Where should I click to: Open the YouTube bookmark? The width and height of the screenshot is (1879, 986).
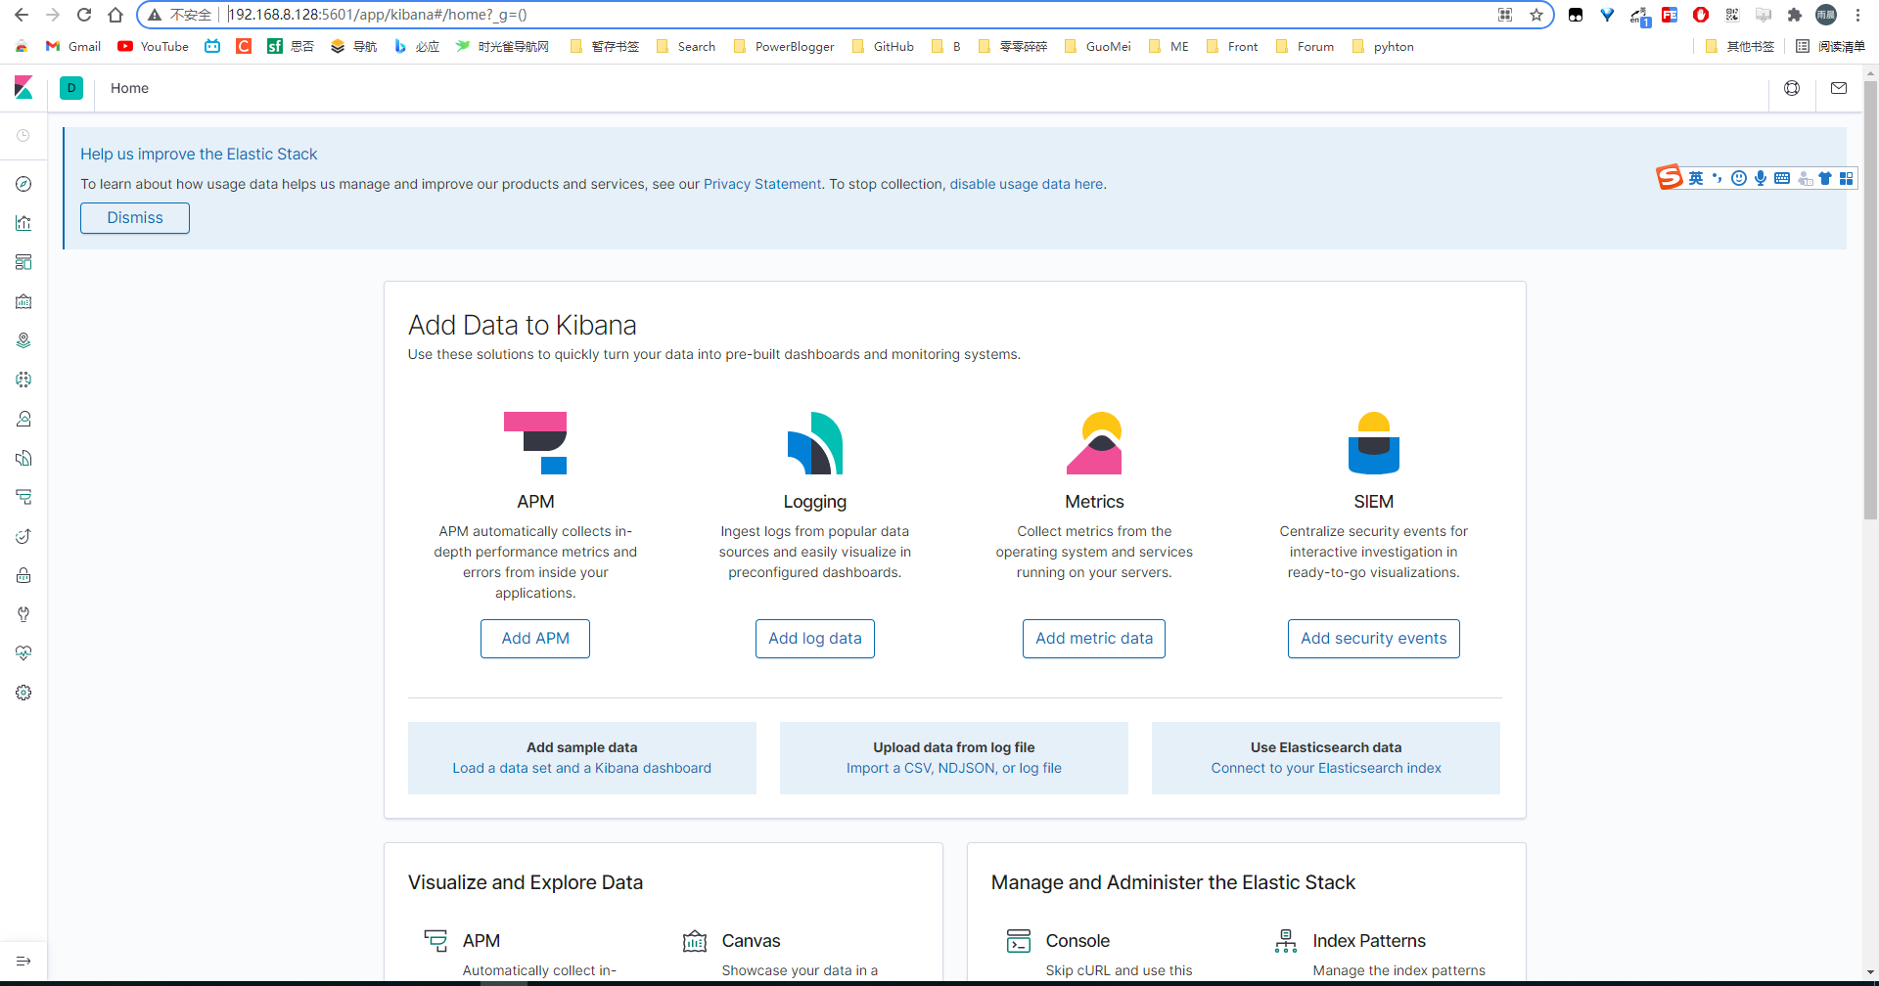click(153, 46)
